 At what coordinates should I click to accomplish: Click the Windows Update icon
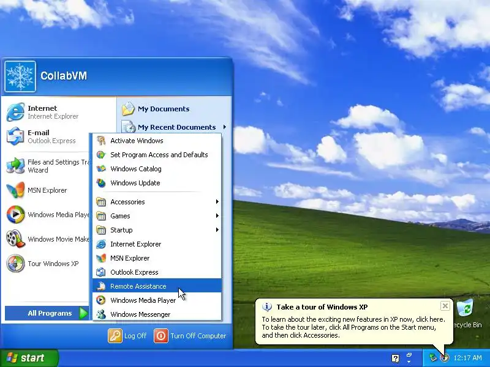[x=101, y=182]
